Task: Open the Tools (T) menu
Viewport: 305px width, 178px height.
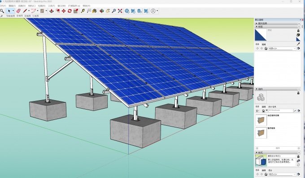Action: 52,6
